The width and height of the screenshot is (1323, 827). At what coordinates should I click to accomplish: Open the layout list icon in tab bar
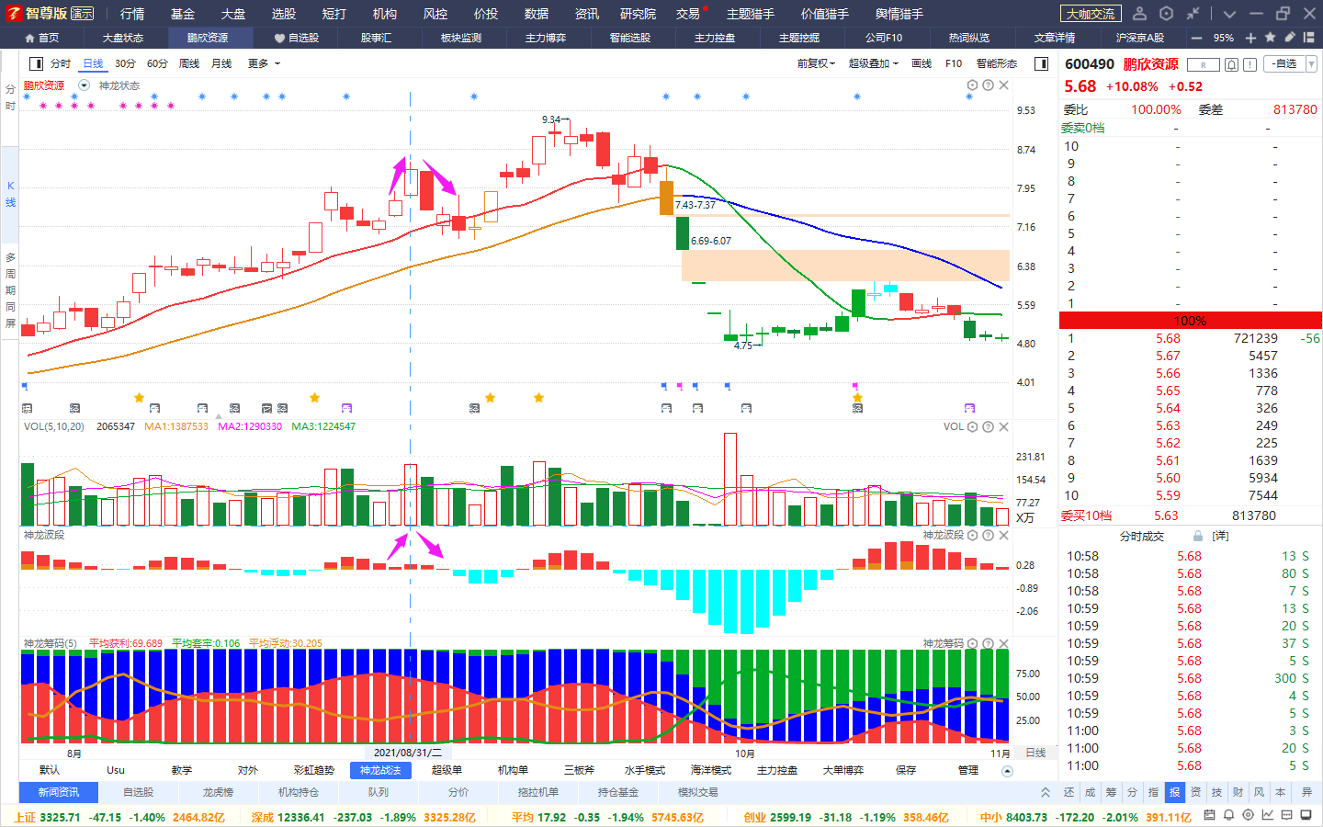(1309, 38)
